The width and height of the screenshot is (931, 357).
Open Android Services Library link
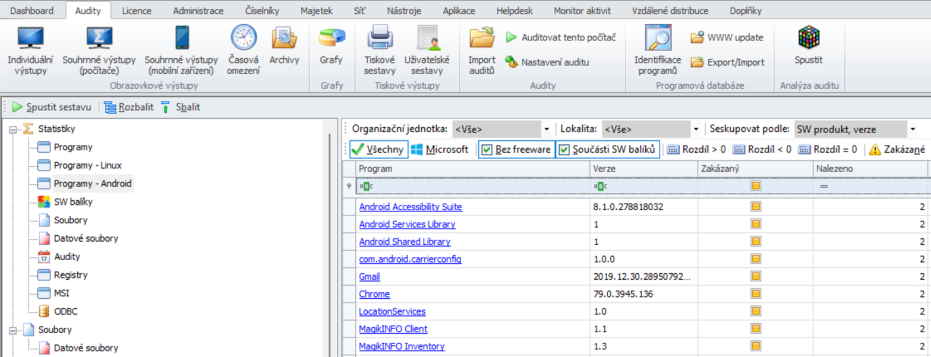407,225
